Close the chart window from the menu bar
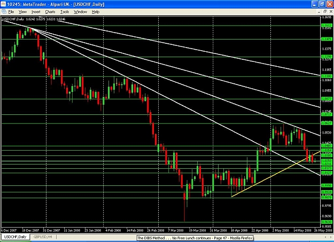The height and width of the screenshot is (242, 334). click(330, 12)
